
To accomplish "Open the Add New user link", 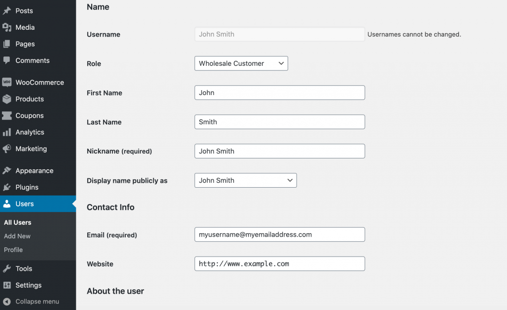I will tap(17, 236).
